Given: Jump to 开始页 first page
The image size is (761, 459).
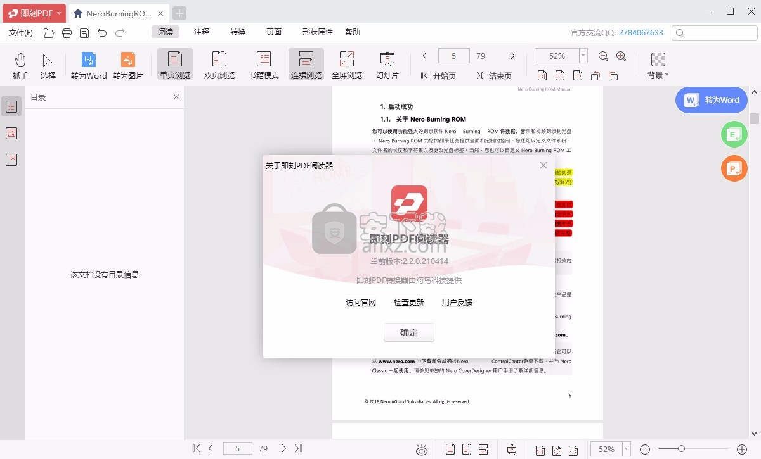Looking at the screenshot, I should (438, 75).
